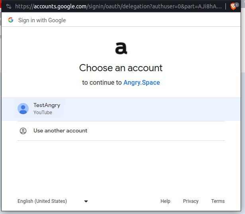245x214 pixels.
Task: Click the YouTube label under TestAngry
Action: [x=43, y=113]
